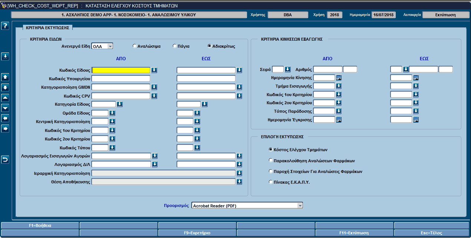This screenshot has width=471, height=238.
Task: Open lookup for Ομάδα Είδους ΕΩΣ field
Action: [197, 113]
